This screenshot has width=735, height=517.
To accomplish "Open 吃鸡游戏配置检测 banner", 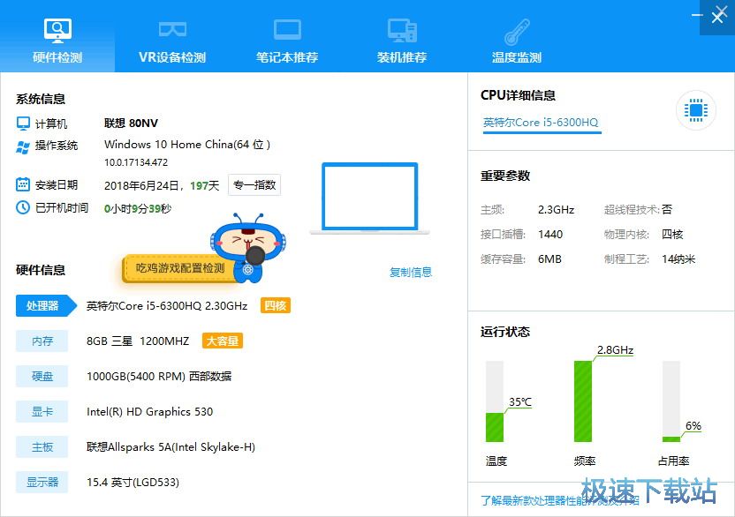I will [179, 268].
